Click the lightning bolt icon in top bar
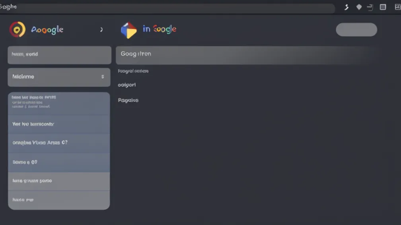The image size is (401, 225). (x=346, y=7)
